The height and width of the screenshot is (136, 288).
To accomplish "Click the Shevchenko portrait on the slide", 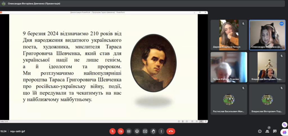I will click(153, 64).
